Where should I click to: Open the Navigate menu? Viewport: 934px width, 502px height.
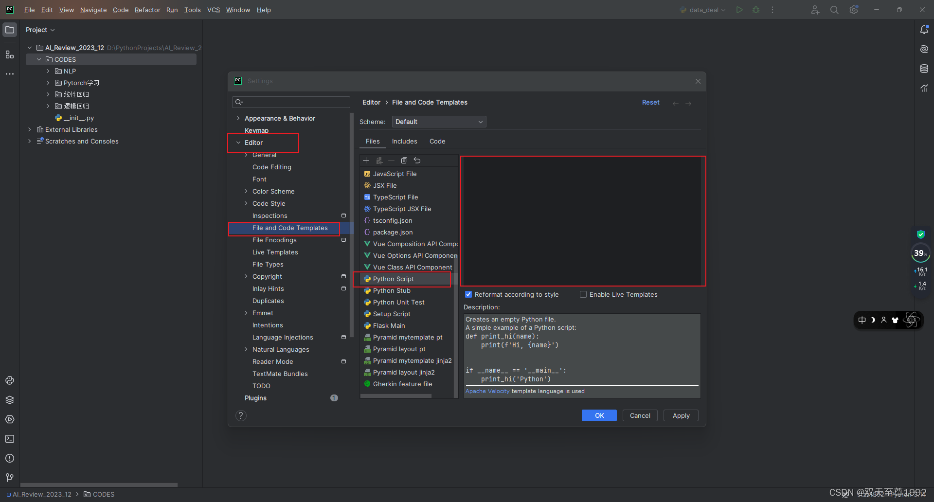point(93,10)
